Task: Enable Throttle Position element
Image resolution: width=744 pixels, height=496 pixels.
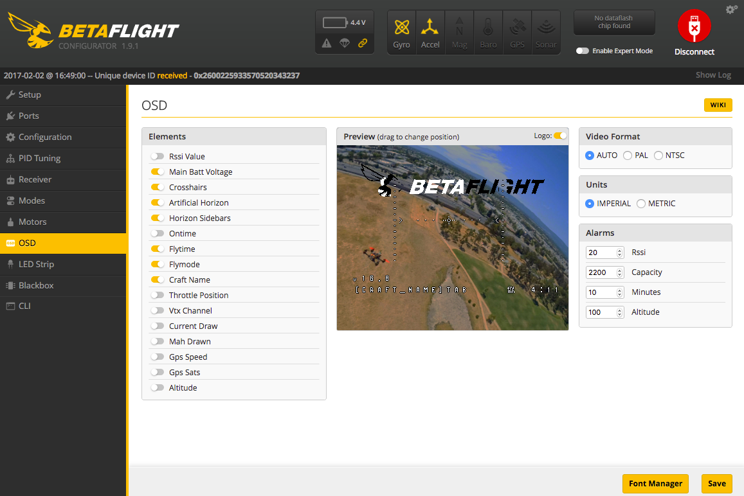Action: coord(157,295)
